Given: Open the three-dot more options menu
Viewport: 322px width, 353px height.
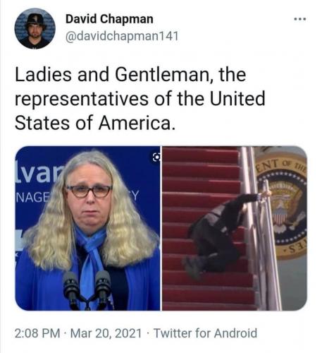Looking at the screenshot, I should click(x=300, y=19).
